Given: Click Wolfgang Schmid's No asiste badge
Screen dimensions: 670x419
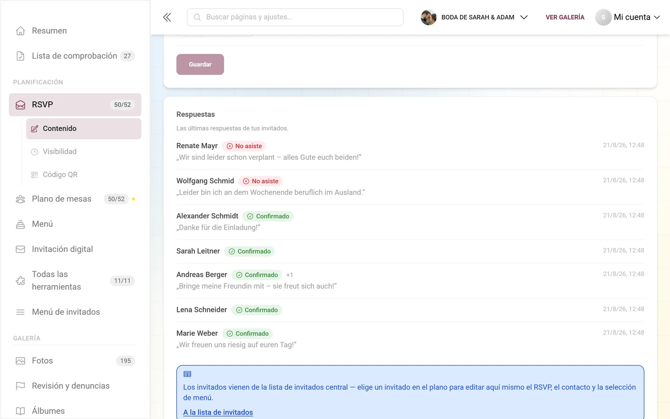Looking at the screenshot, I should (261, 181).
